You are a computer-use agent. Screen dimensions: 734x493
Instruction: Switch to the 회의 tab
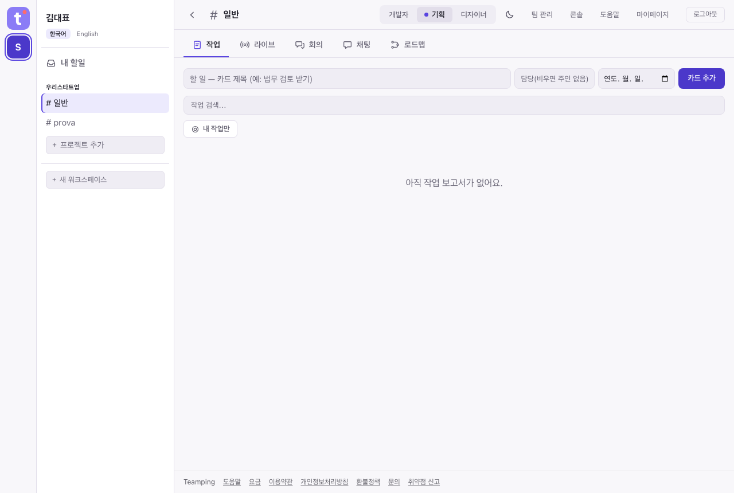309,45
